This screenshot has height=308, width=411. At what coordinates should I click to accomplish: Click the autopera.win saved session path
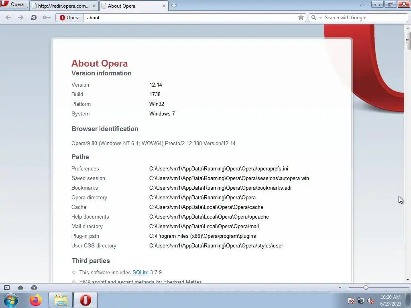point(229,178)
